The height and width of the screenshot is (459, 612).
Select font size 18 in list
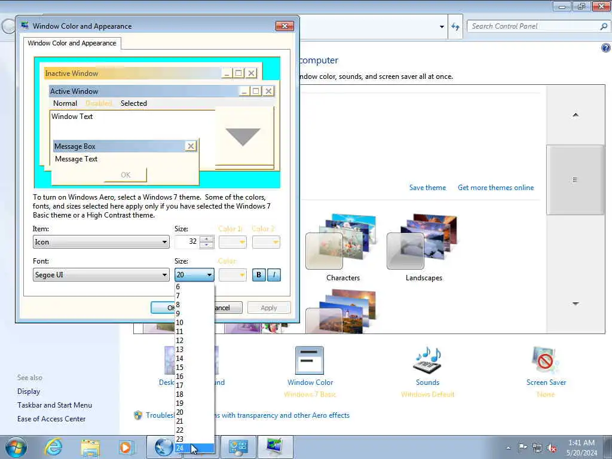(194, 394)
